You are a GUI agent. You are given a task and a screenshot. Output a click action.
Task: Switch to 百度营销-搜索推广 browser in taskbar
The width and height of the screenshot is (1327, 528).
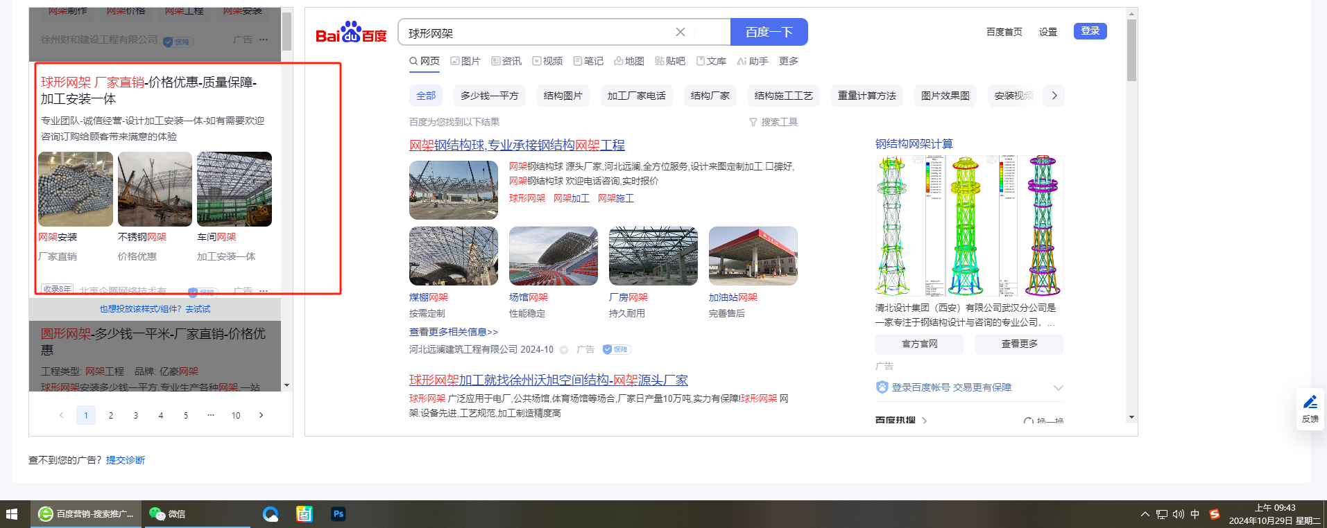[86, 514]
